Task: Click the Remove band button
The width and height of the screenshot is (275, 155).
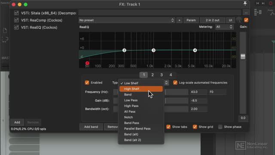Action: coord(112,127)
